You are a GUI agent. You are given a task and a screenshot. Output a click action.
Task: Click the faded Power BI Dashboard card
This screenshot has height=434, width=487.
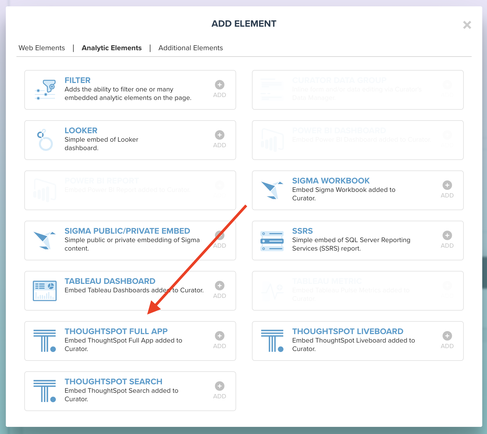358,140
